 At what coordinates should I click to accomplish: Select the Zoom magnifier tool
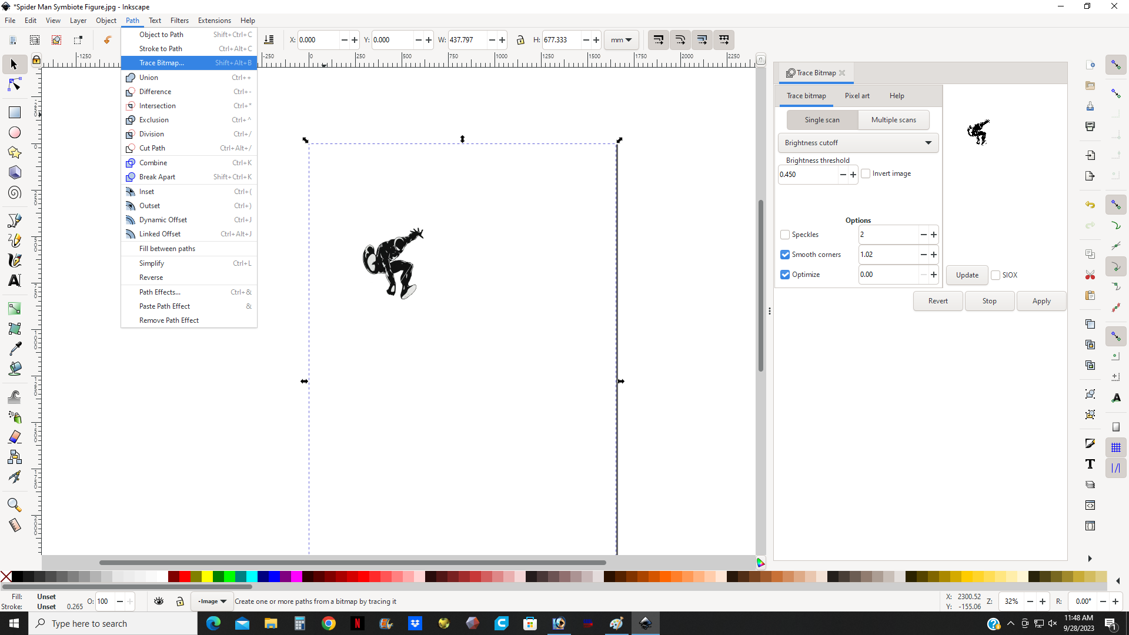pyautogui.click(x=15, y=505)
